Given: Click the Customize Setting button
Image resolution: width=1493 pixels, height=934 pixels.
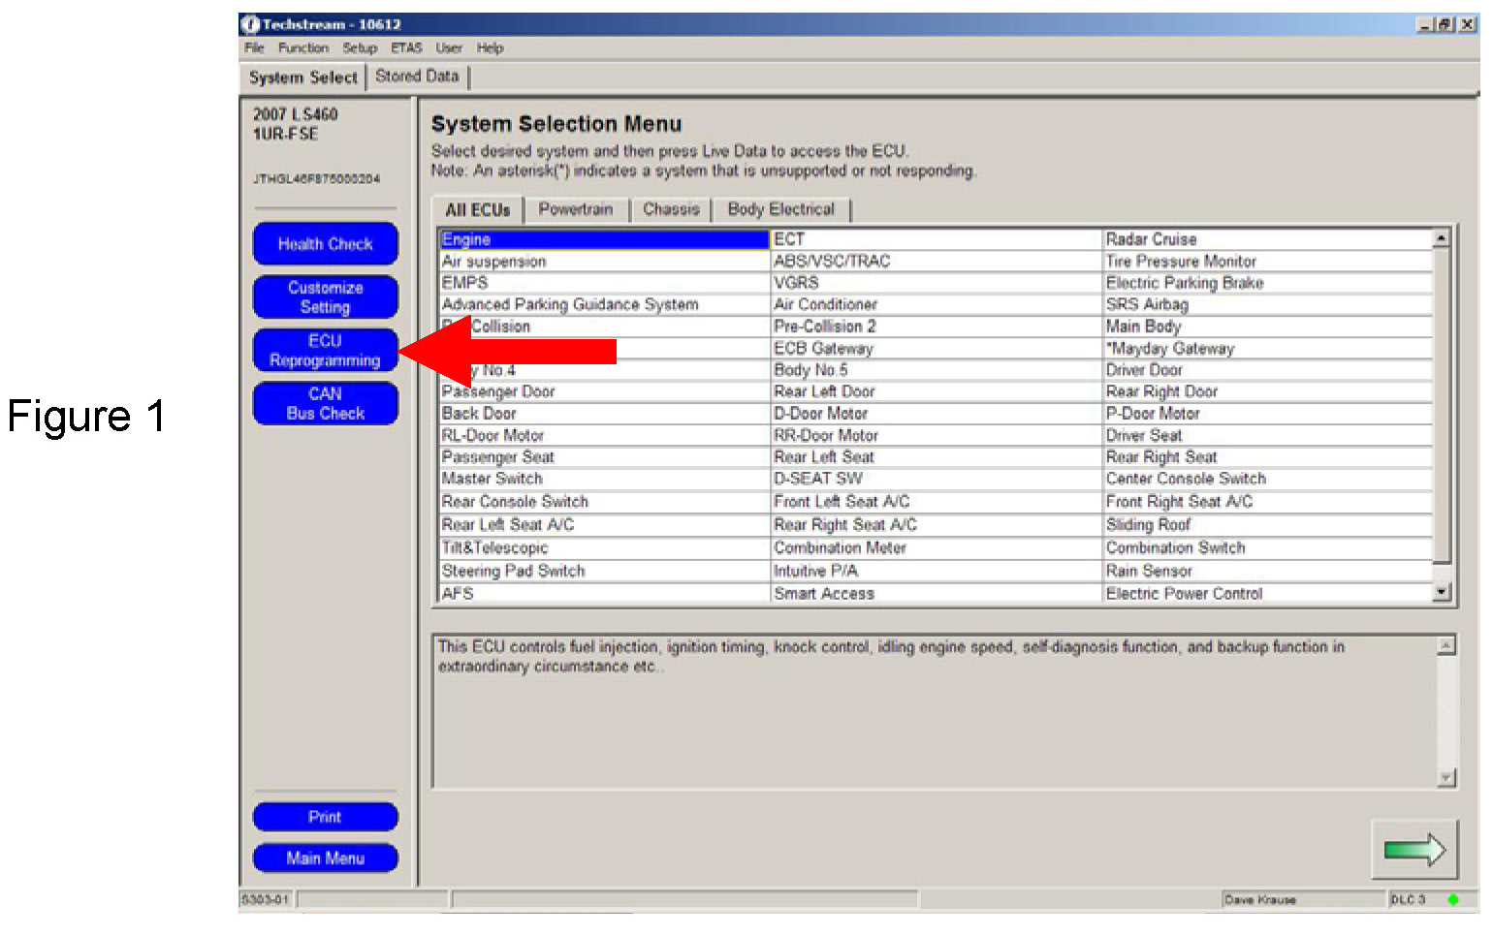Looking at the screenshot, I should pyautogui.click(x=325, y=297).
